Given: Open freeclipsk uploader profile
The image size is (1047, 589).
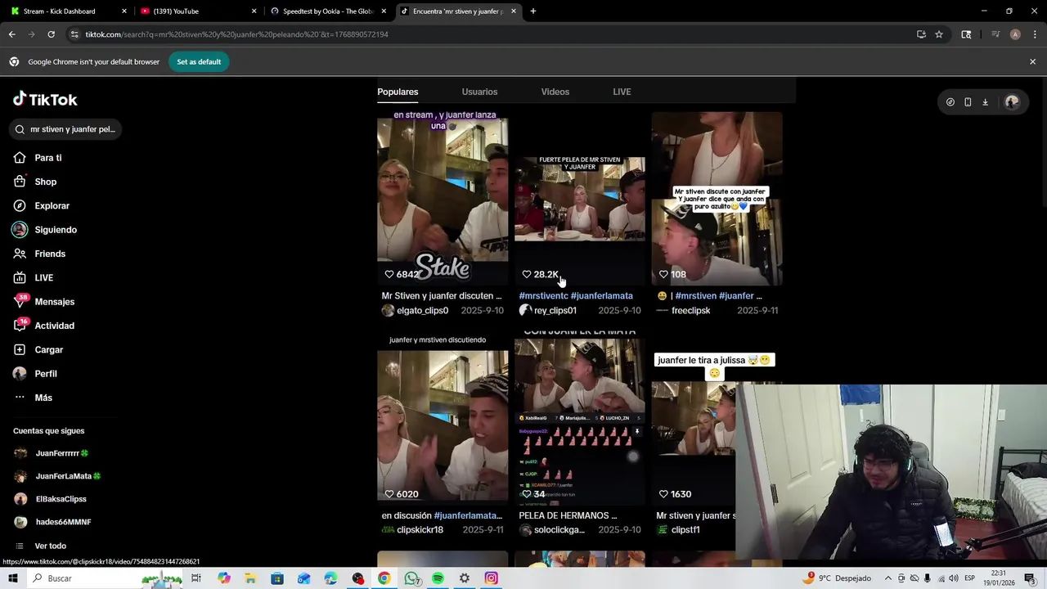Looking at the screenshot, I should click(x=683, y=311).
